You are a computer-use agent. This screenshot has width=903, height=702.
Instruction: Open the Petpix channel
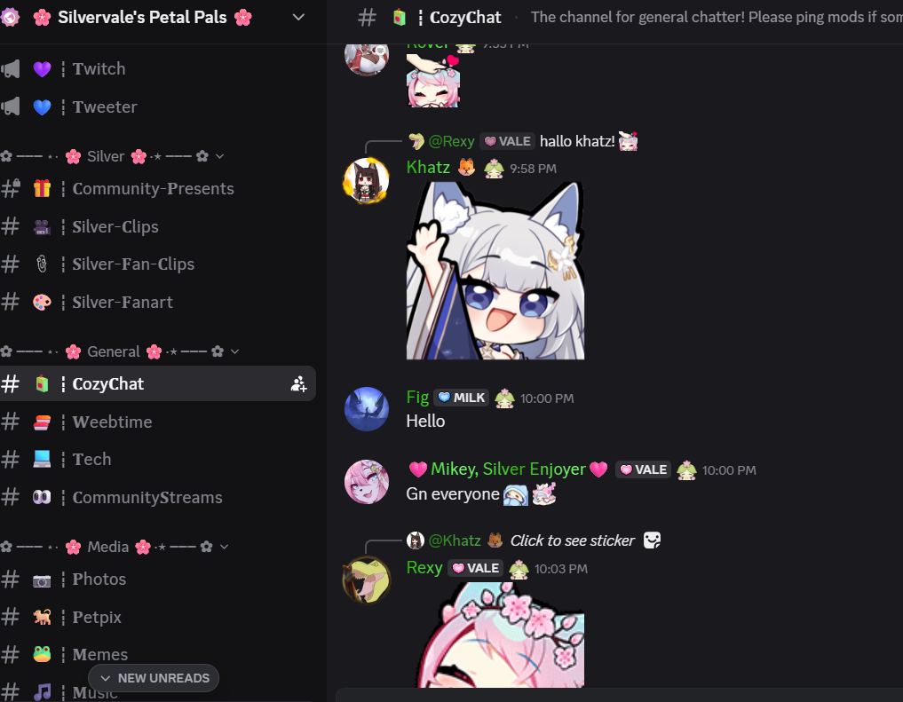pos(156,617)
